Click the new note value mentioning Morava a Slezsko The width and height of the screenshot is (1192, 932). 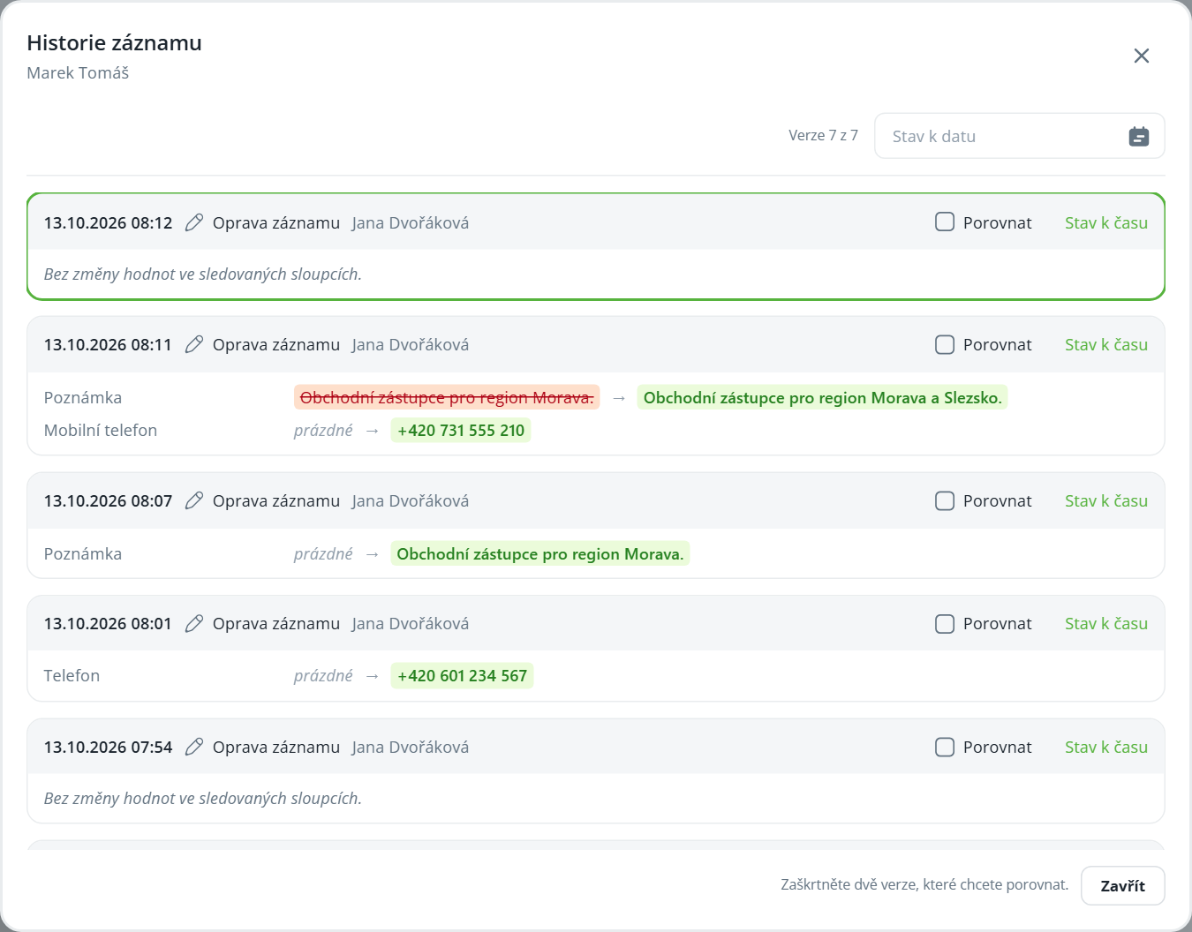pyautogui.click(x=822, y=397)
